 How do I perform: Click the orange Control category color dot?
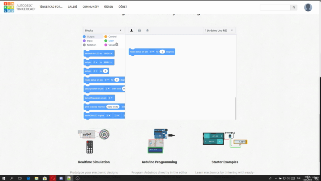[x=106, y=37]
